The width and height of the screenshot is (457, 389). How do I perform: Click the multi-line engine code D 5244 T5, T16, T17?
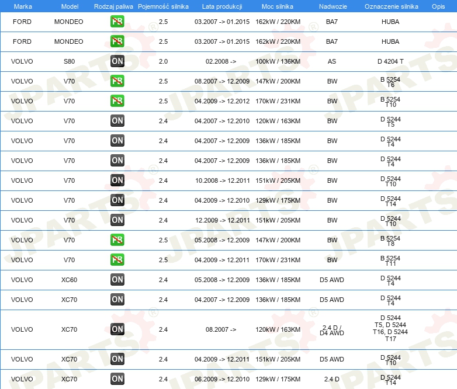click(x=390, y=328)
